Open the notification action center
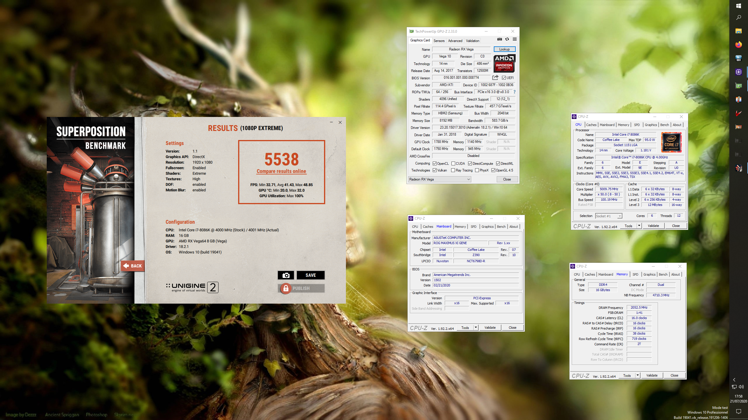Viewport: 748px width, 420px height. (x=739, y=411)
